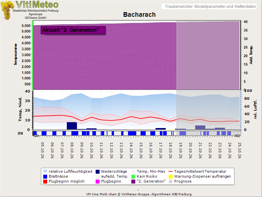Click the date label 19.10.26
This screenshot has width=262, height=197.
pyautogui.click(x=180, y=150)
